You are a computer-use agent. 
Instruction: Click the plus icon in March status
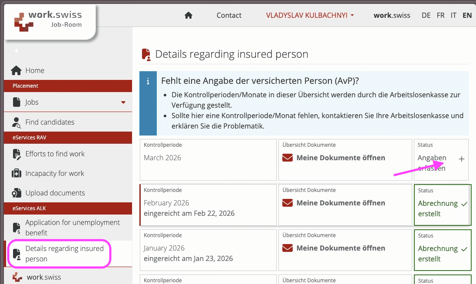[x=461, y=159]
